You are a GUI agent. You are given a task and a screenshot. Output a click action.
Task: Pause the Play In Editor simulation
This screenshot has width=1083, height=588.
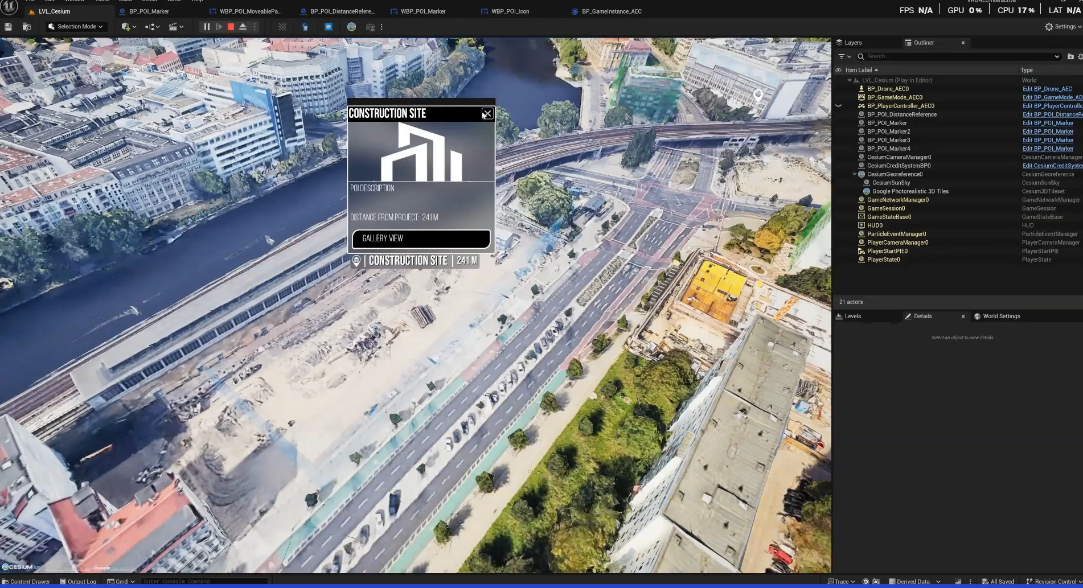coord(207,27)
